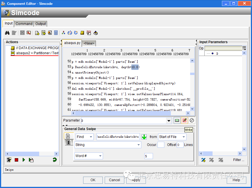Click the binoculars find icon in toolbar

pos(7,33)
